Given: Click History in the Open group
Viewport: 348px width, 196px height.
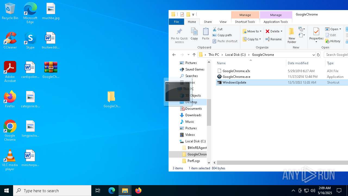Looking at the screenshot, I should pos(333,41).
